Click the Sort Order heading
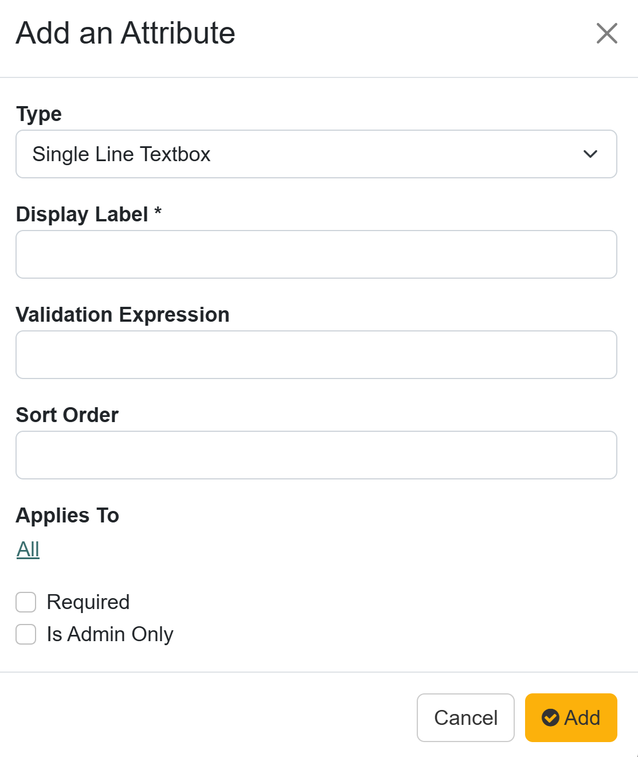 tap(67, 415)
